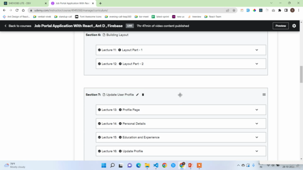Open the Chat app on taskbar
The height and width of the screenshot is (170, 303).
pos(130,165)
